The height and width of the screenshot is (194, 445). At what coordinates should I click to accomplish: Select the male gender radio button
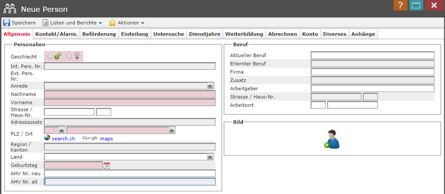(50, 57)
